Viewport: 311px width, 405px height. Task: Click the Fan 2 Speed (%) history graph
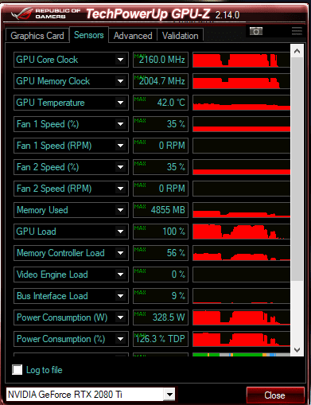click(x=241, y=167)
